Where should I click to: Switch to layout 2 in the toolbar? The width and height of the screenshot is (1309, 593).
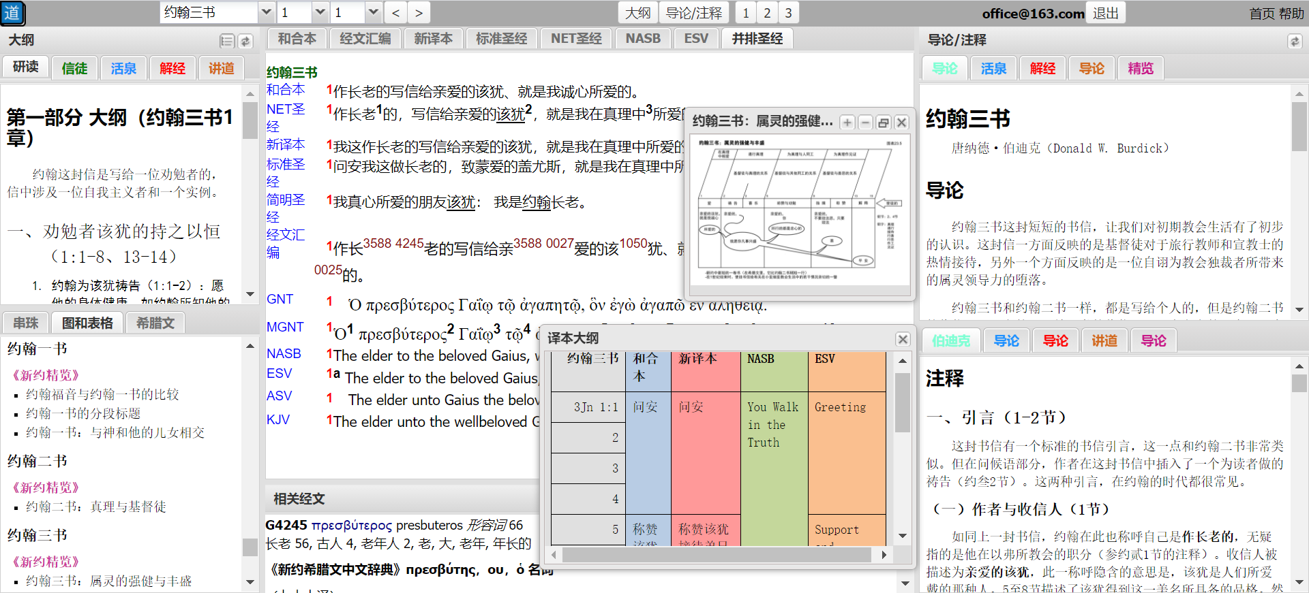(x=767, y=13)
